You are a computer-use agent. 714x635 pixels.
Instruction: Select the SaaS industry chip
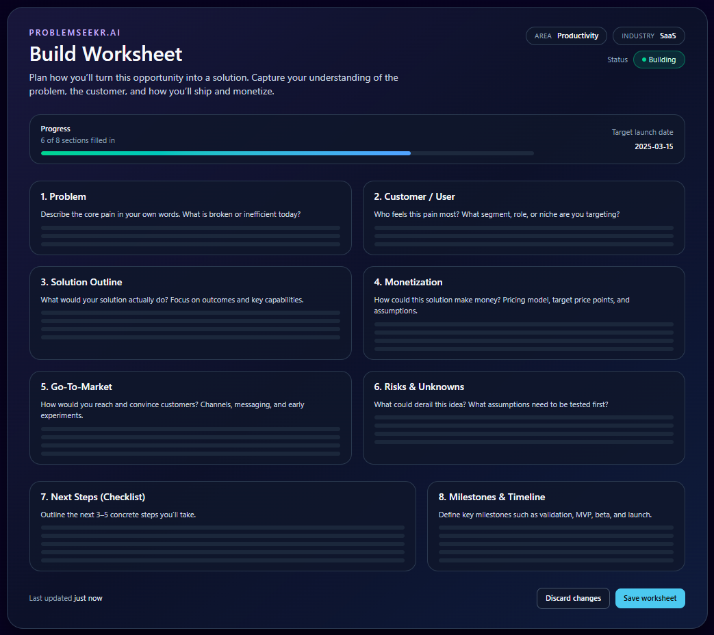click(648, 36)
